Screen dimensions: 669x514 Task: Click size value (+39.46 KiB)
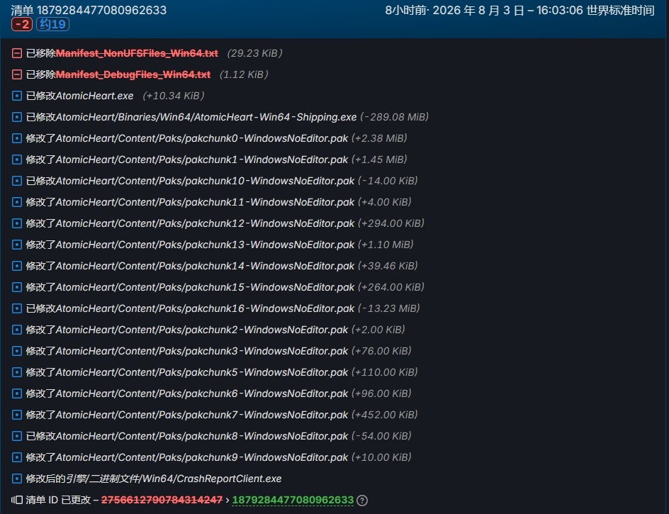388,266
